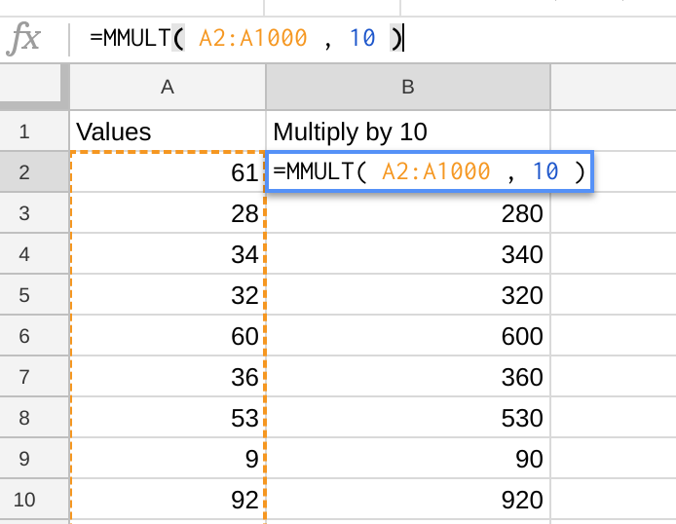Click cell containing 92
Image resolution: width=676 pixels, height=524 pixels.
click(168, 500)
